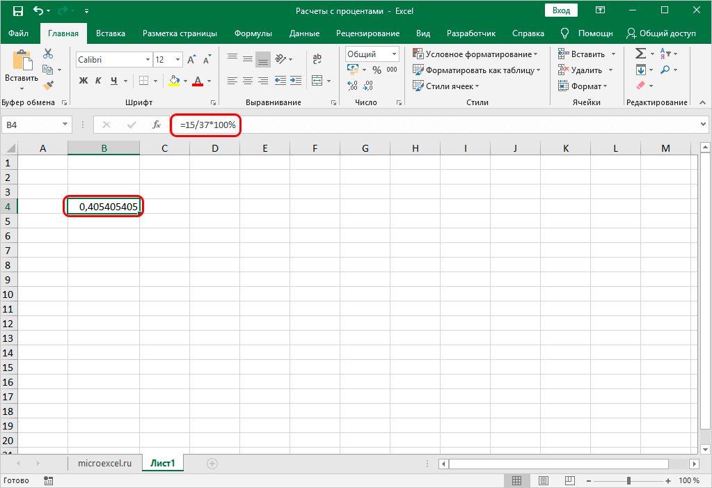Switch to the microexcel.ru sheet tab
This screenshot has height=488, width=712.
pyautogui.click(x=104, y=463)
